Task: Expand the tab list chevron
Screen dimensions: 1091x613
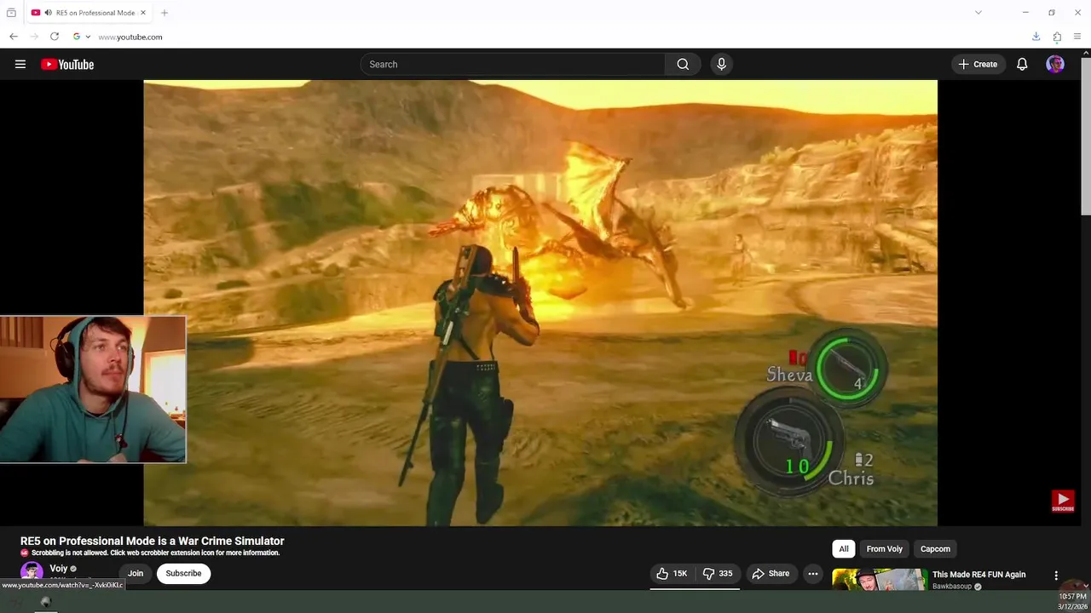Action: pos(978,13)
